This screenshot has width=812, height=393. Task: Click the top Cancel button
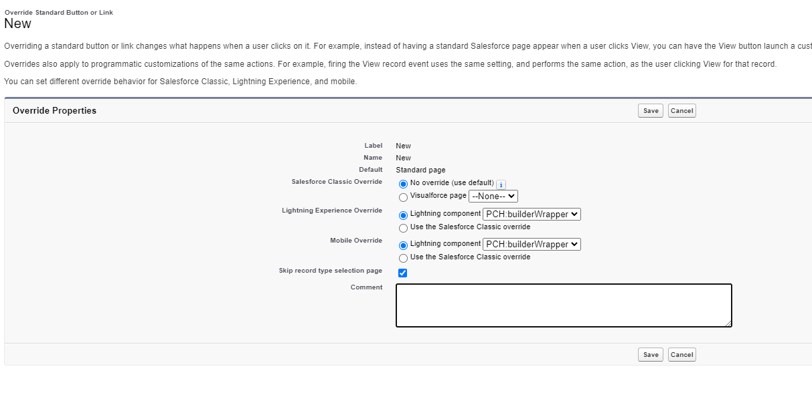pyautogui.click(x=681, y=111)
